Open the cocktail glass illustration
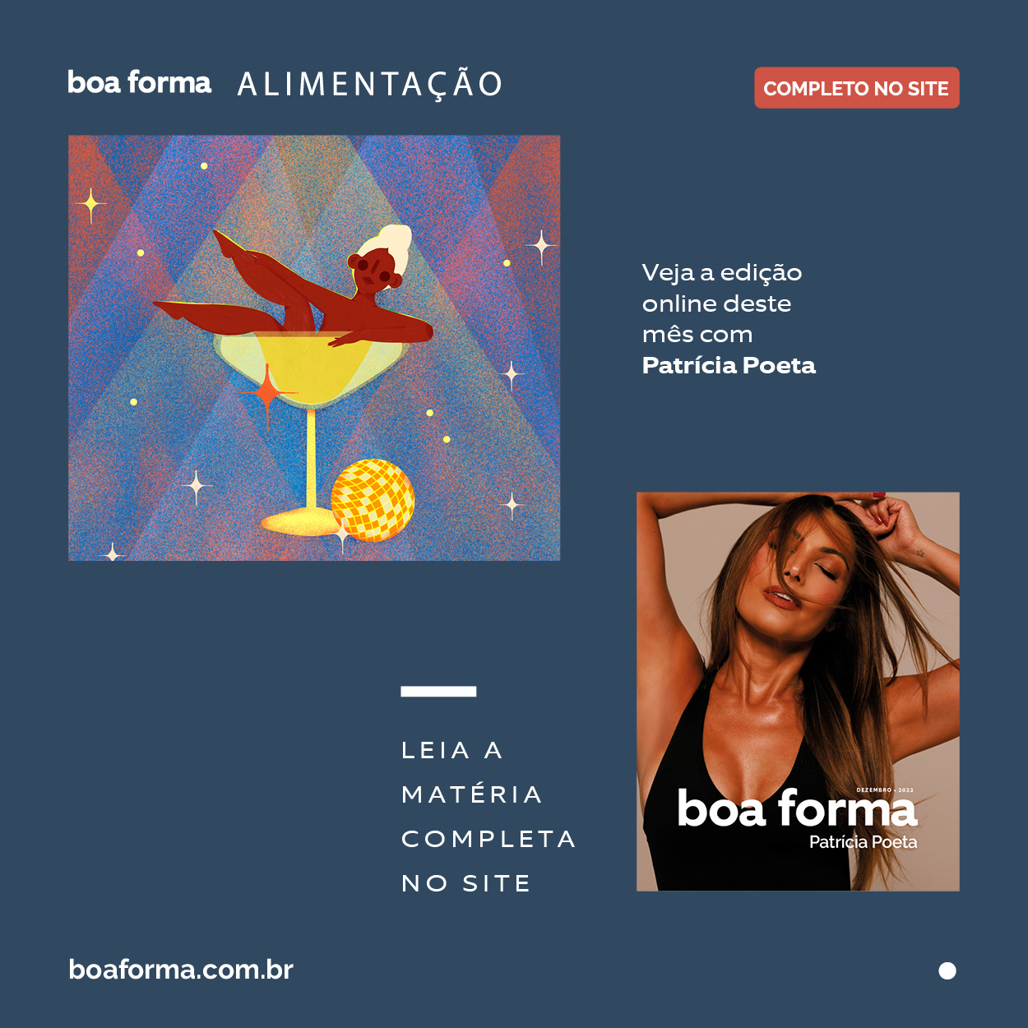The image size is (1028, 1028). [x=314, y=348]
